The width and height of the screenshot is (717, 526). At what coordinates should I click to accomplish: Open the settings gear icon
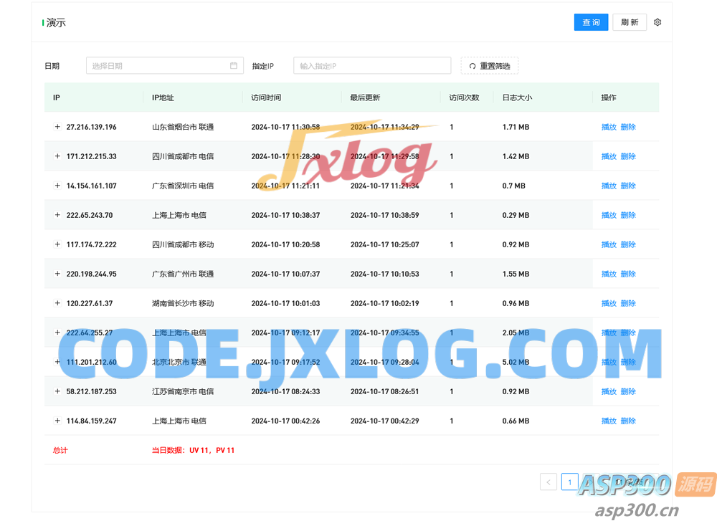click(657, 22)
